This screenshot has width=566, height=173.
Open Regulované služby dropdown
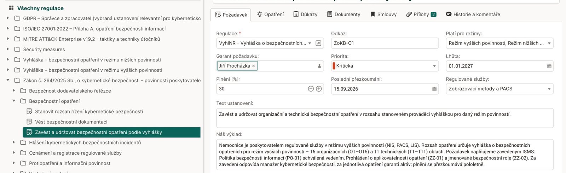(x=499, y=89)
